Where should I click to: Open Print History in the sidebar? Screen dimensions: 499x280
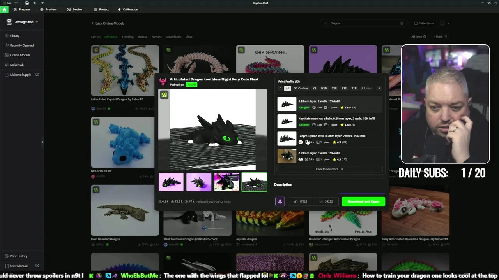pyautogui.click(x=16, y=256)
